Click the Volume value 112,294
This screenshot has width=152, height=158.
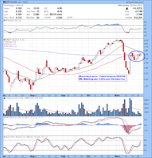(138, 17)
